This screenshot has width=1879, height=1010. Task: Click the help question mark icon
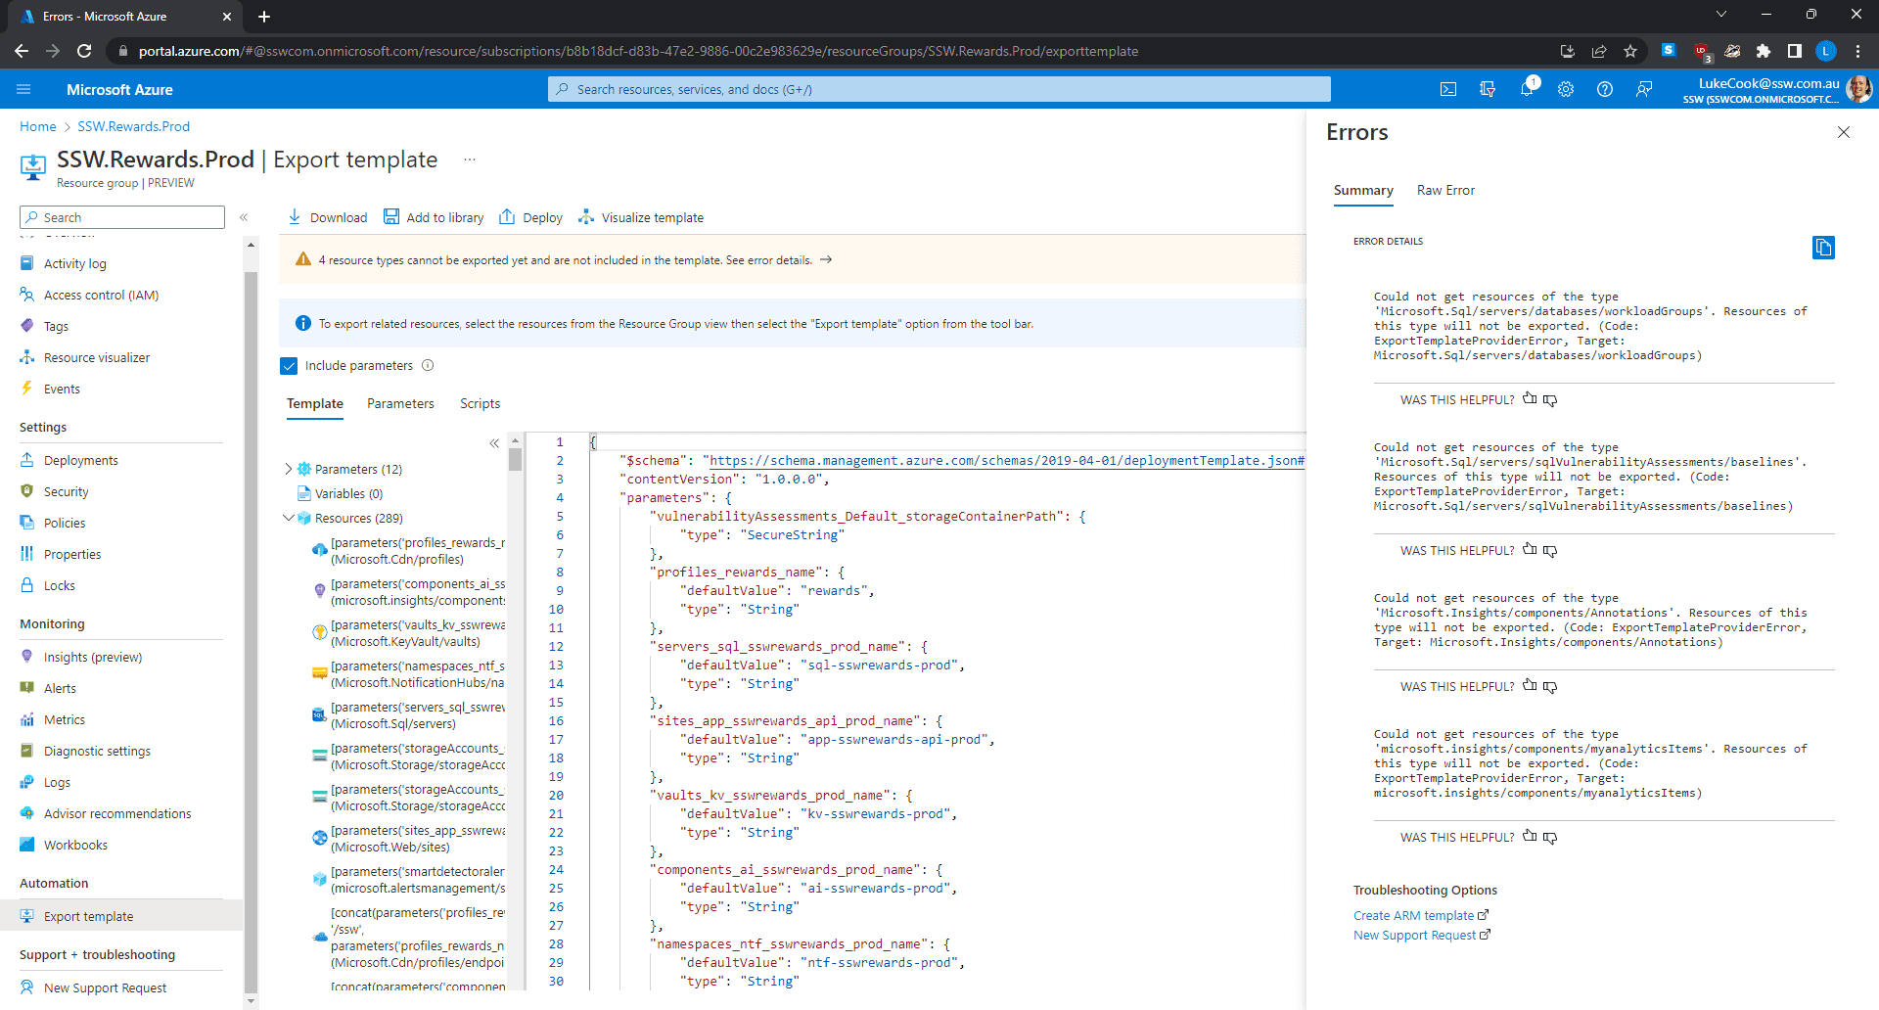point(1605,89)
